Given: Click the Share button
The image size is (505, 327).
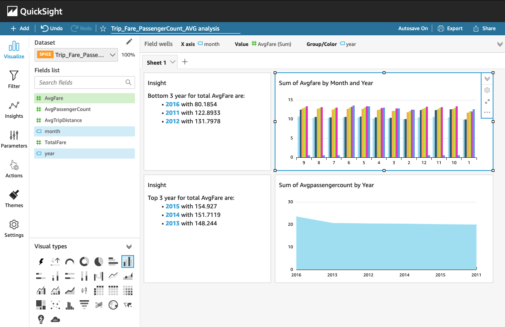Looking at the screenshot, I should coord(484,28).
